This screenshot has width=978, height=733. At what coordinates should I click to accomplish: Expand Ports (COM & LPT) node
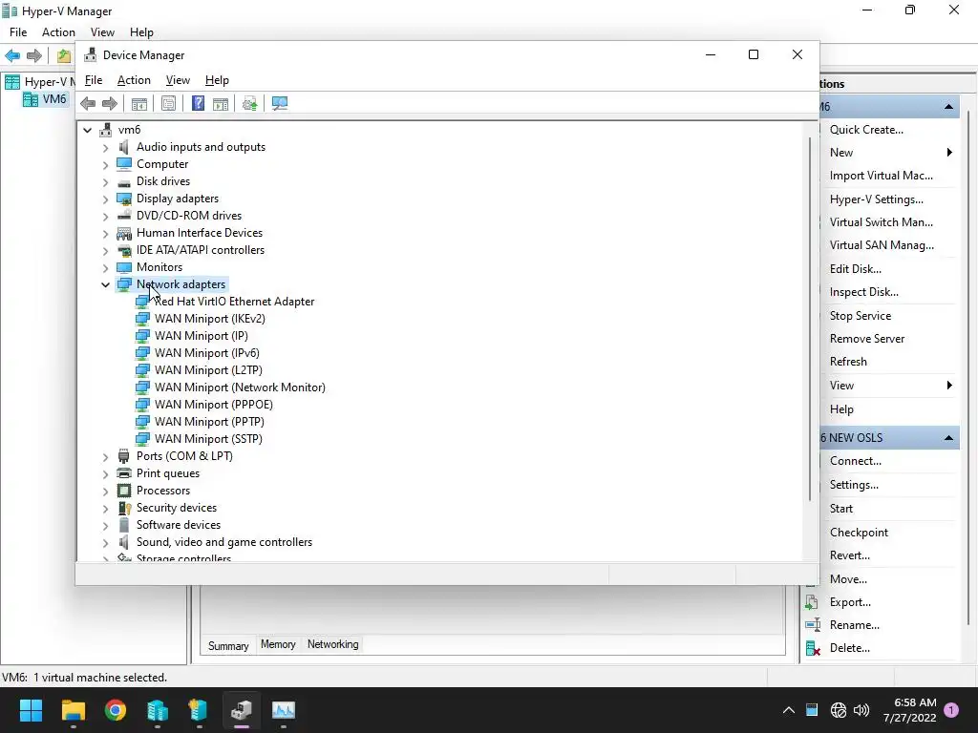105,457
